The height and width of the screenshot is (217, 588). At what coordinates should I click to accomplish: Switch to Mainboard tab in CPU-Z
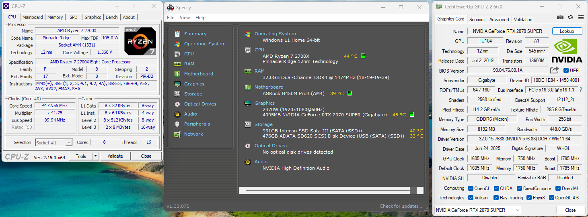33,17
